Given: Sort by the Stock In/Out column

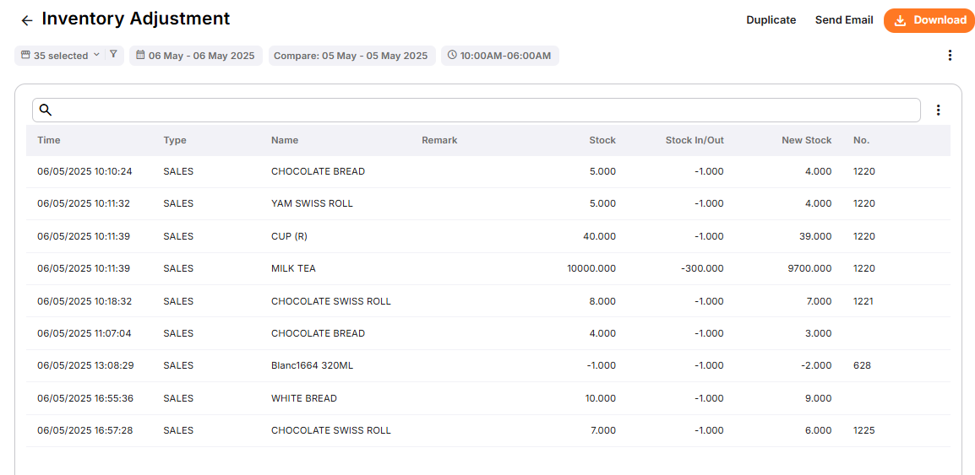Looking at the screenshot, I should pyautogui.click(x=694, y=140).
